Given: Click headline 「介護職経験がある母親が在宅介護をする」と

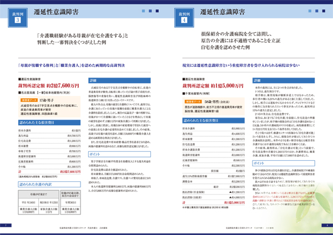Looking at the screenshot, I should (83, 35).
